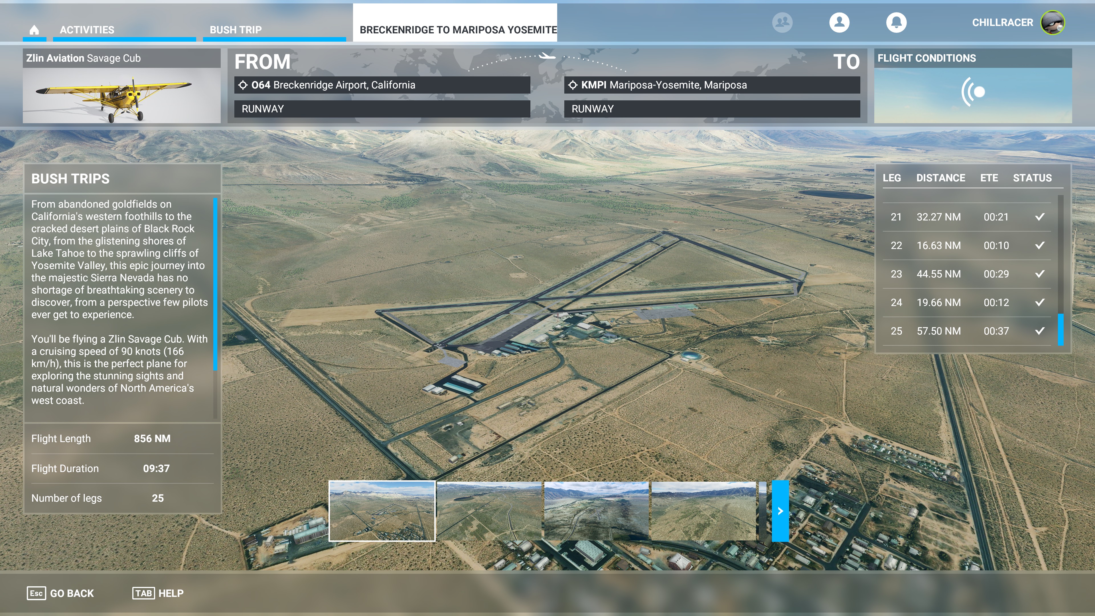Click the departure airport locator icon for O64
The width and height of the screenshot is (1095, 616).
coord(243,85)
